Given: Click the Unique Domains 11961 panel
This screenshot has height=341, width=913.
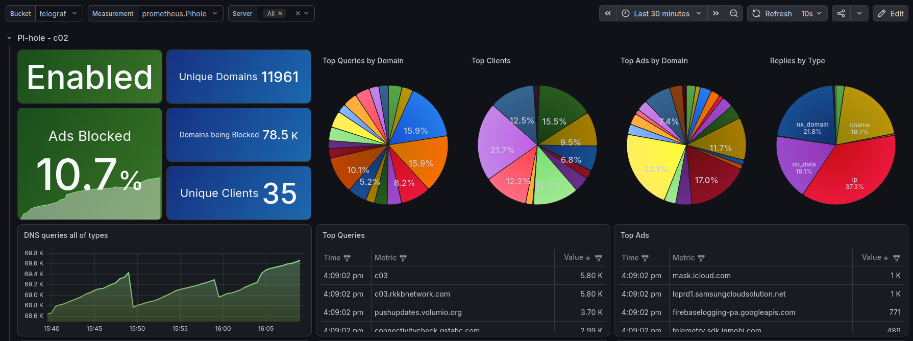Looking at the screenshot, I should (239, 77).
